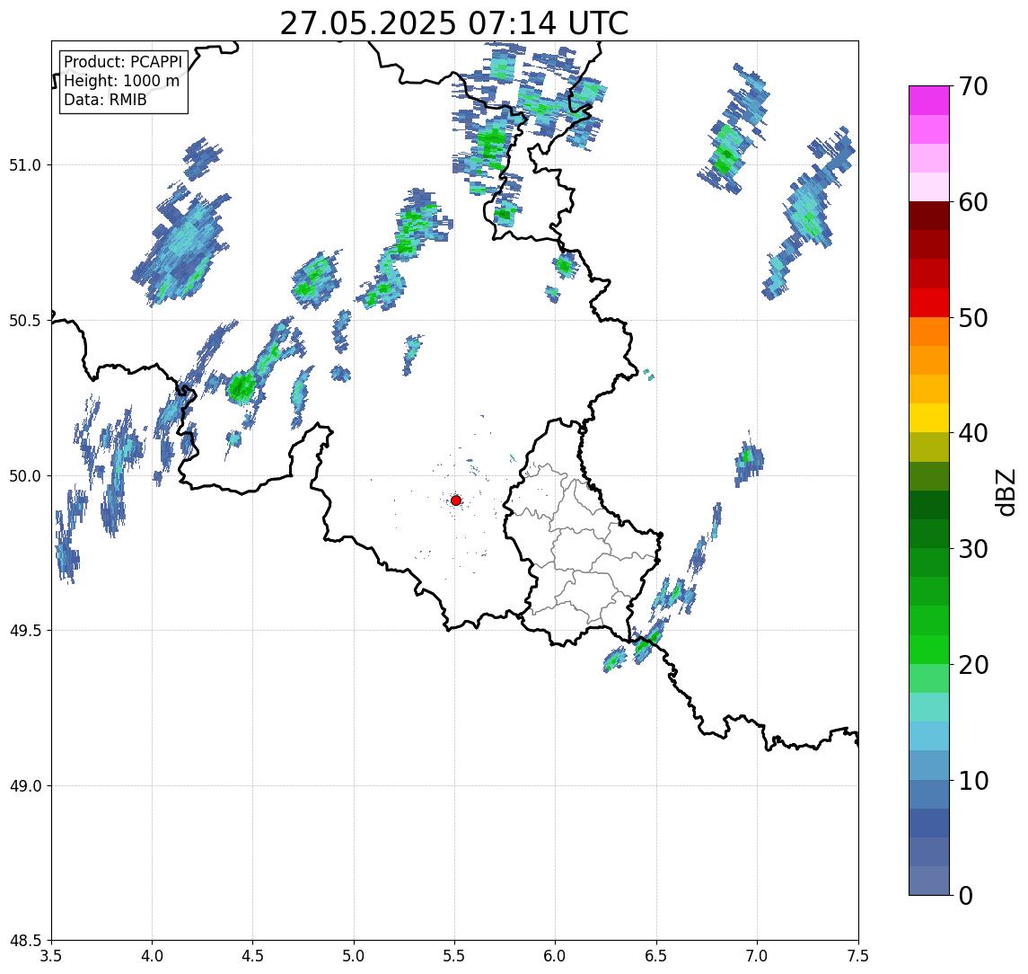Click the colorbar tick label 40
The image size is (1028, 974).
(973, 433)
